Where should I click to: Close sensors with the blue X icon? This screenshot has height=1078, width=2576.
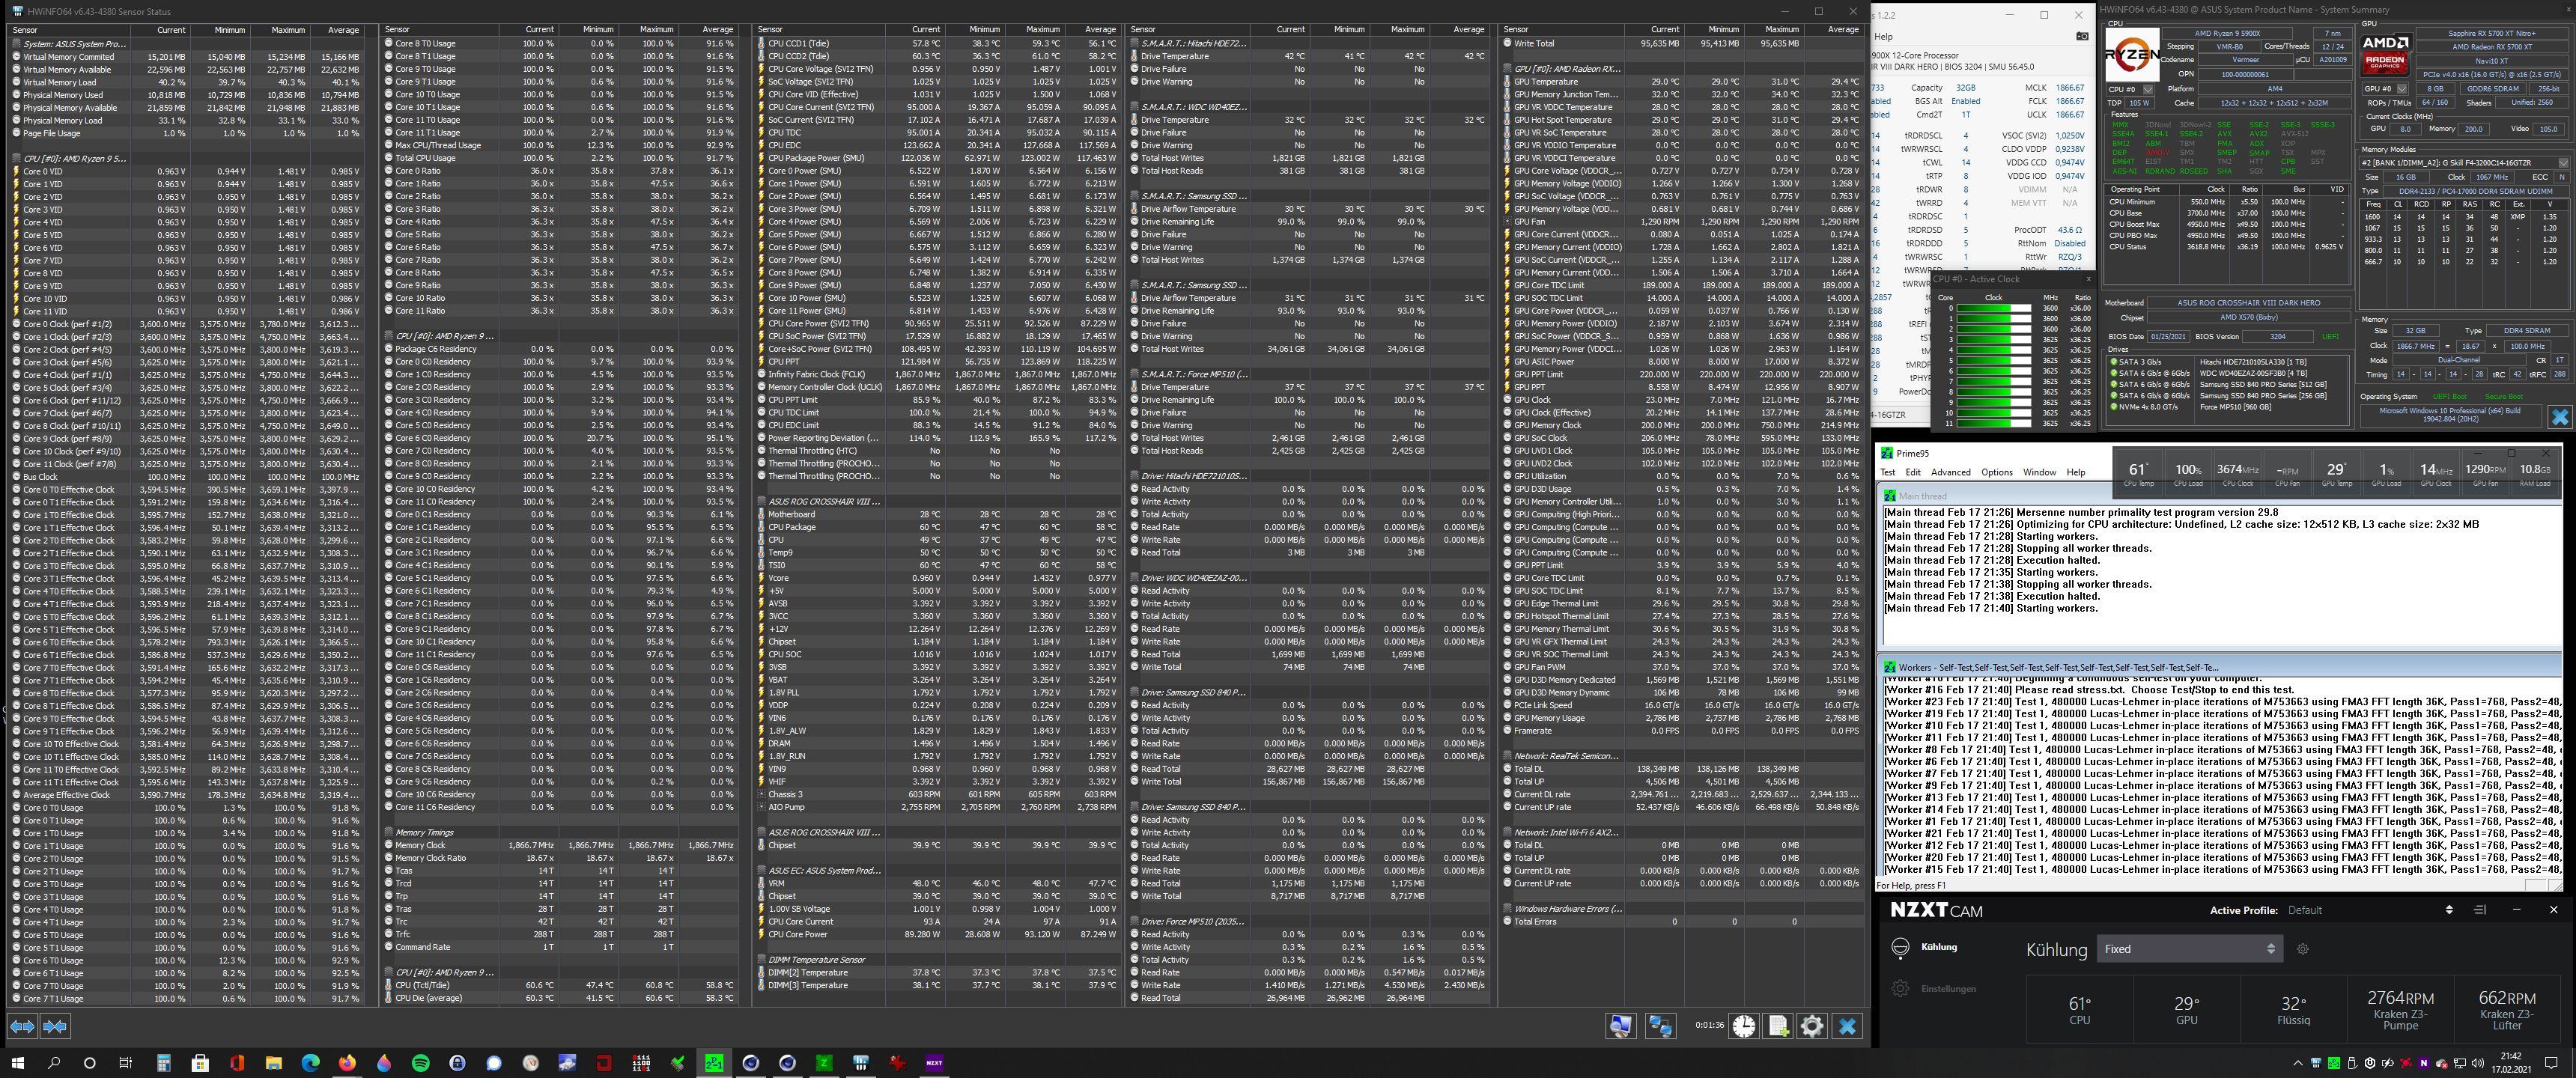click(1848, 1026)
